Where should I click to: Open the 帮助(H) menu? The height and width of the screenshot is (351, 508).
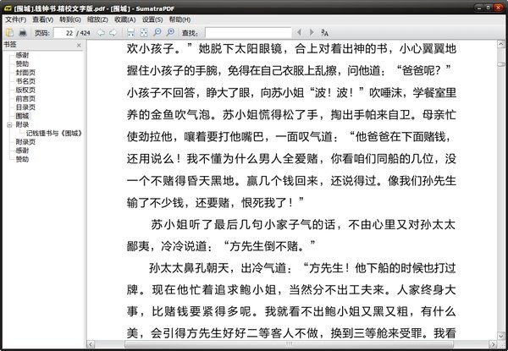[x=179, y=19]
